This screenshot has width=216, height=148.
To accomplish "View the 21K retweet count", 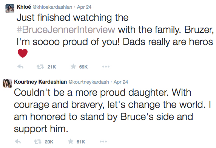I will tap(52, 67).
